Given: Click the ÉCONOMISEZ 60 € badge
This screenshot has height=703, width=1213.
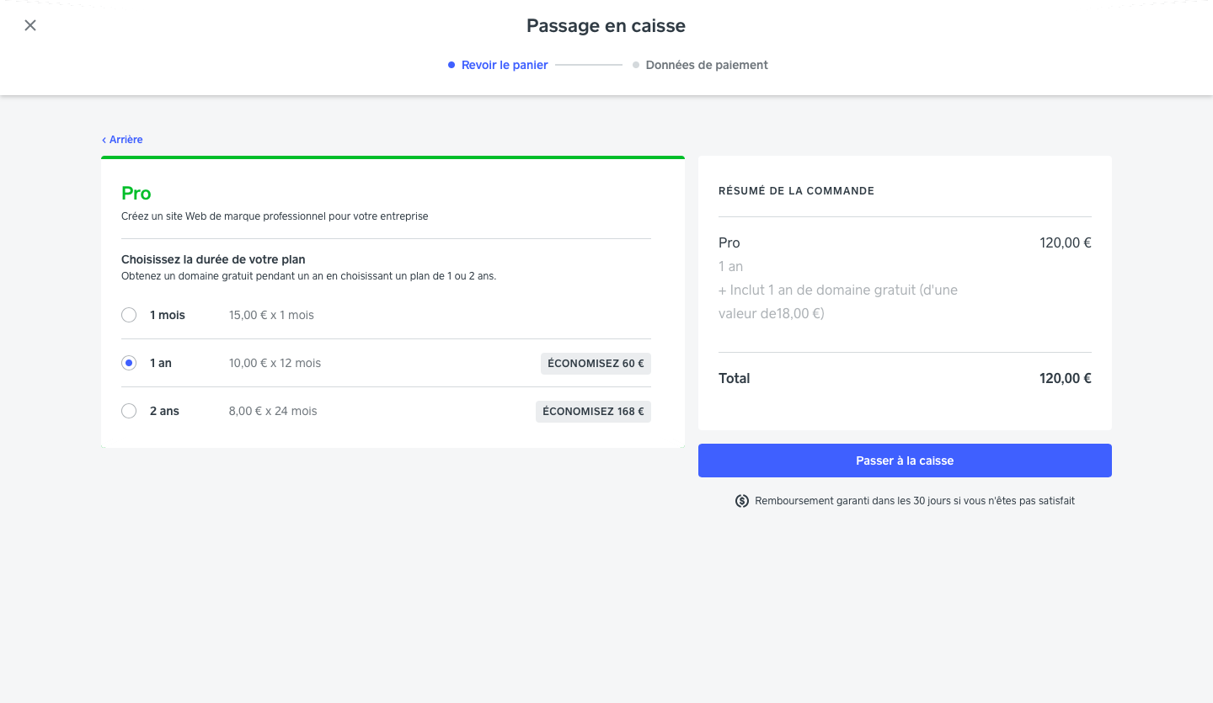Looking at the screenshot, I should coord(596,364).
